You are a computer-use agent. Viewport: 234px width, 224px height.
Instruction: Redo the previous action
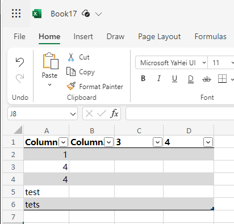pos(20,78)
